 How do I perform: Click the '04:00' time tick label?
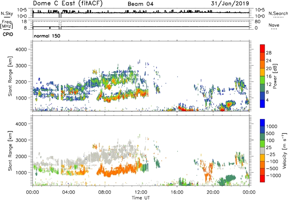[68, 192]
